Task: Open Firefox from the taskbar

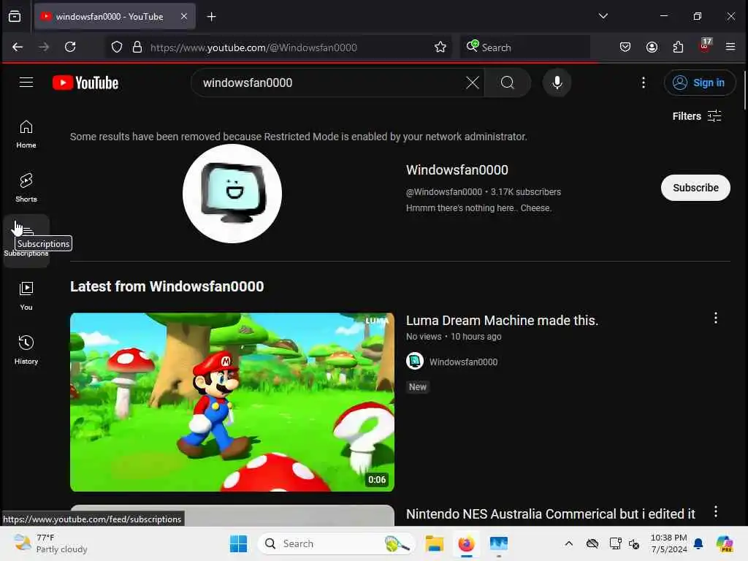Action: click(466, 543)
